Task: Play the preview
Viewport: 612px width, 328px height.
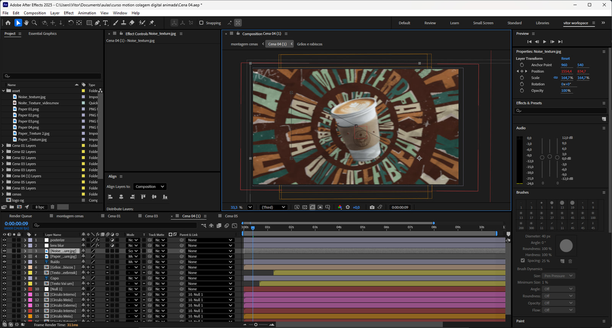Action: pos(545,42)
